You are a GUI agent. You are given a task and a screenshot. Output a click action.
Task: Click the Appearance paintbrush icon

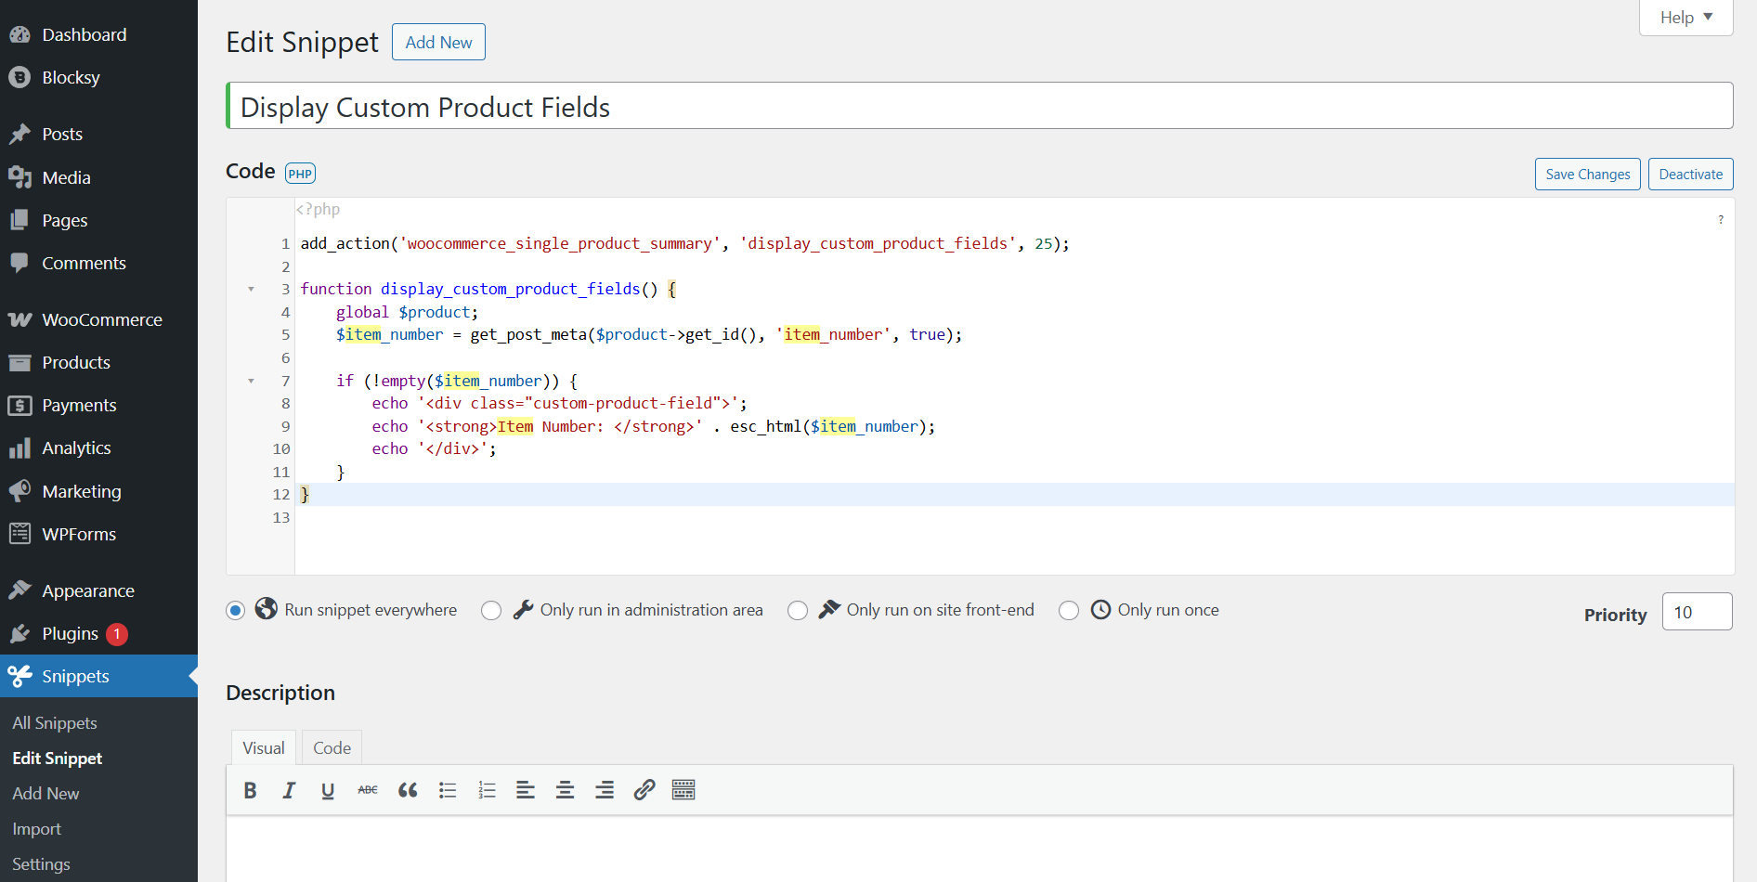pos(20,590)
